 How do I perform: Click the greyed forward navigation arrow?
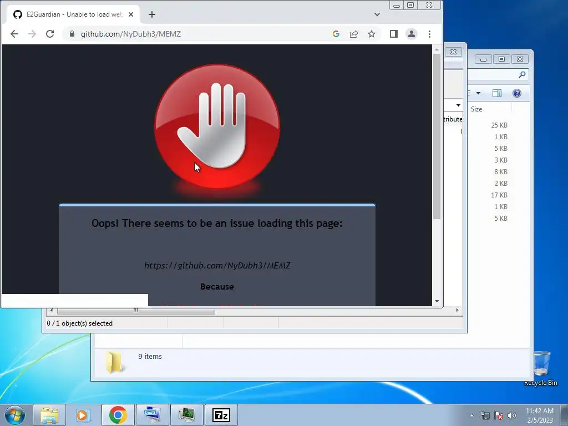(32, 34)
